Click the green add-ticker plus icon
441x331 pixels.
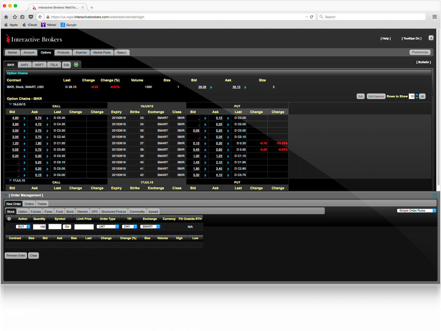coord(76,65)
